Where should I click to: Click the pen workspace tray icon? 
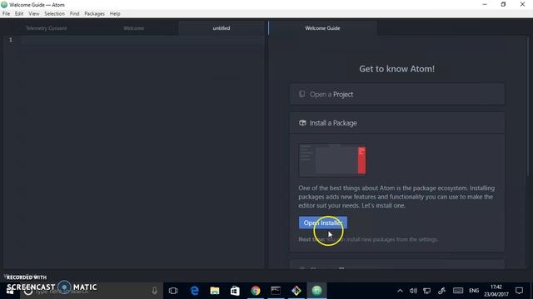pos(441,291)
